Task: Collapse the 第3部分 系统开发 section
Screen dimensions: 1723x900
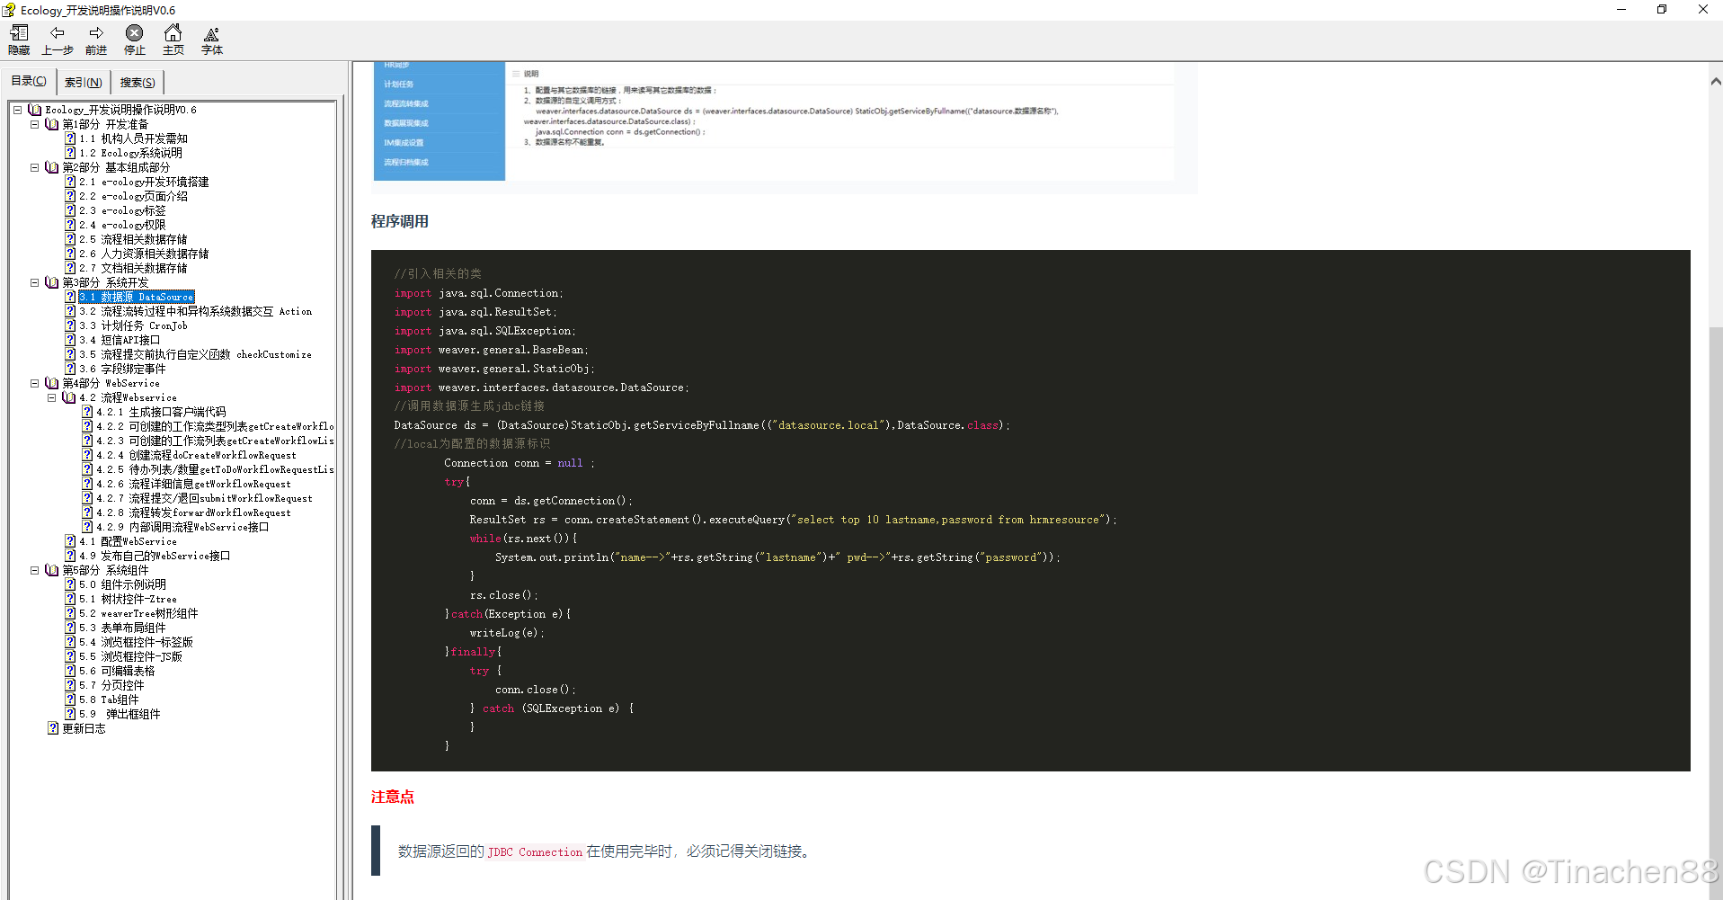Action: 35,282
